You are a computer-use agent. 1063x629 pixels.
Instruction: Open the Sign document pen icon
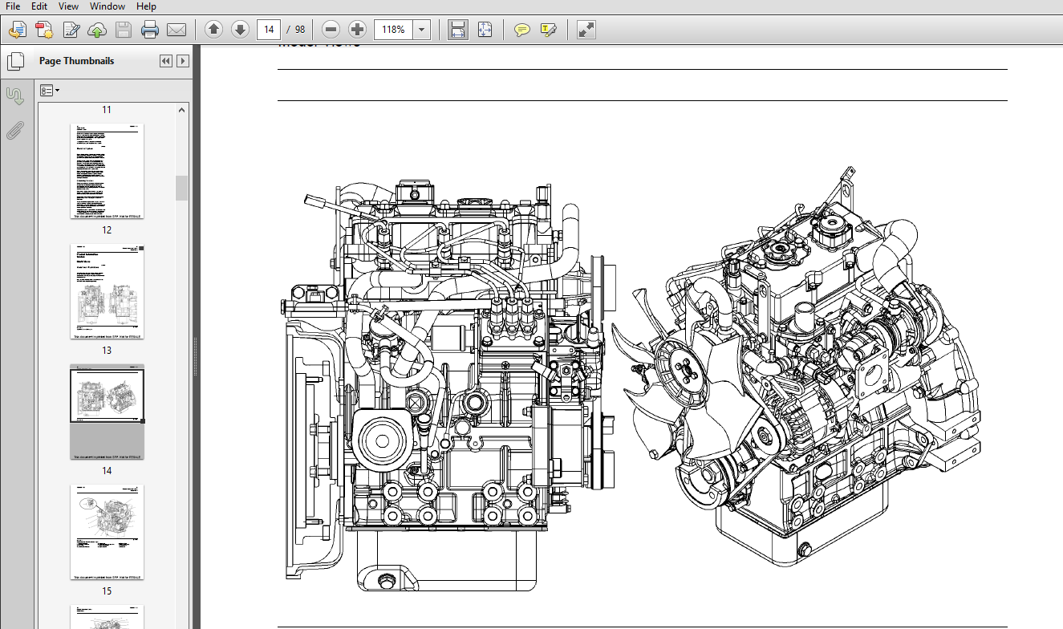pos(71,30)
